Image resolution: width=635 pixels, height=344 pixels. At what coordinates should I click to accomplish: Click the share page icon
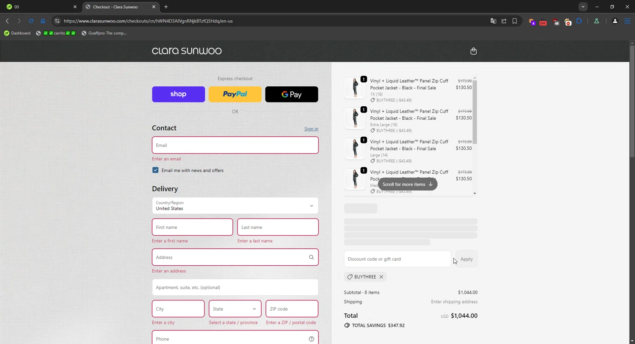504,21
